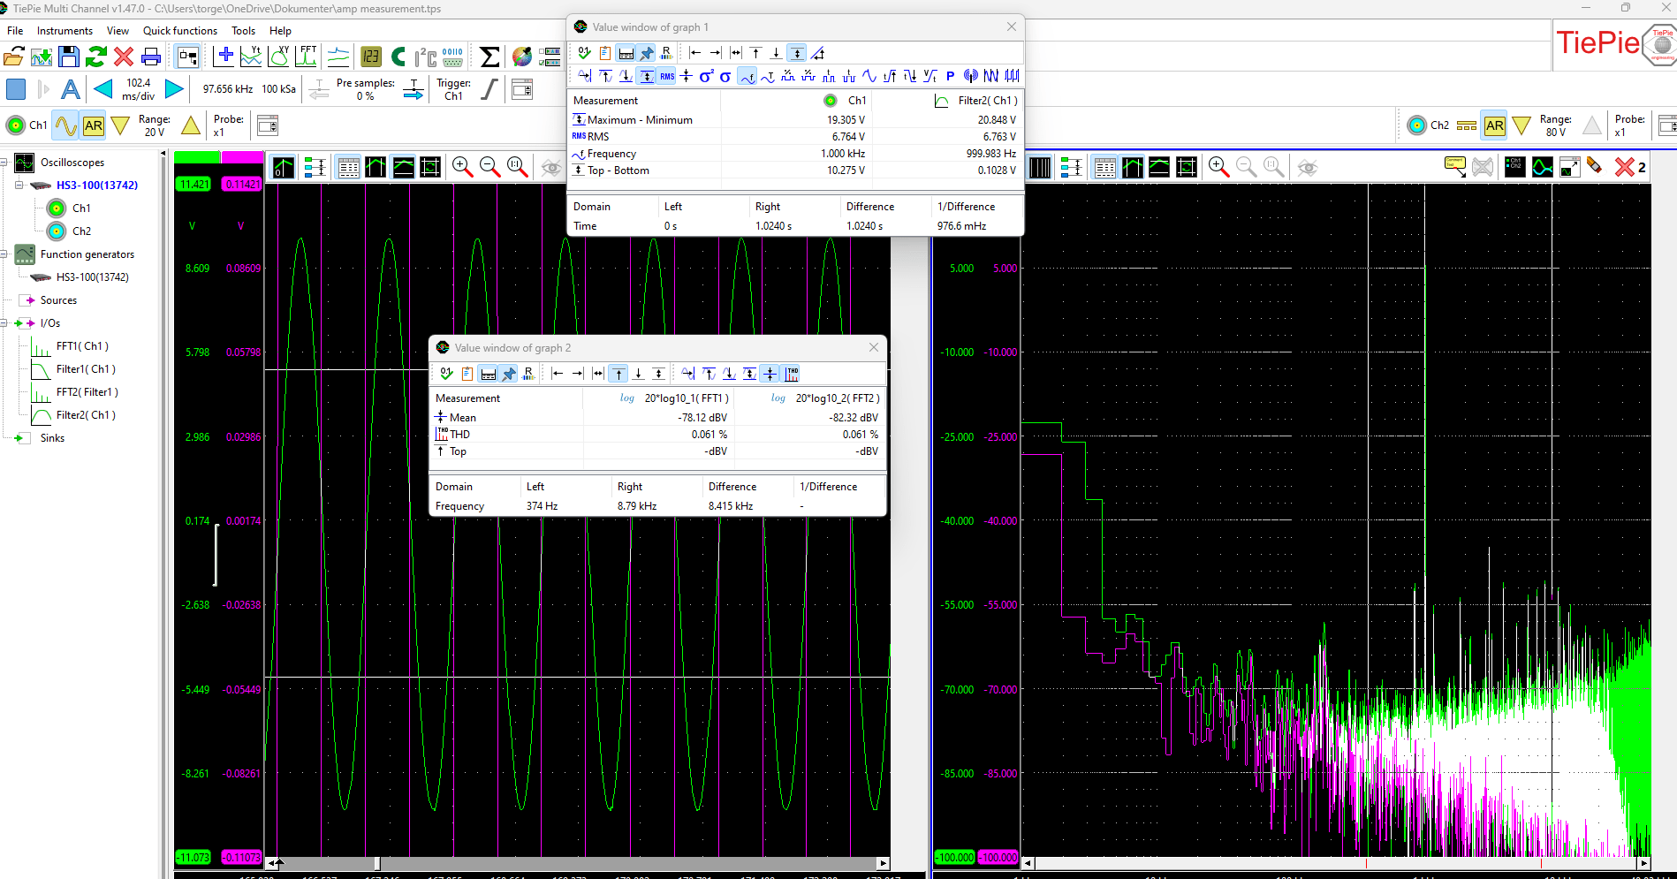The width and height of the screenshot is (1677, 879).
Task: Toggle Ch1 AC coupling sine icon
Action: 66,125
